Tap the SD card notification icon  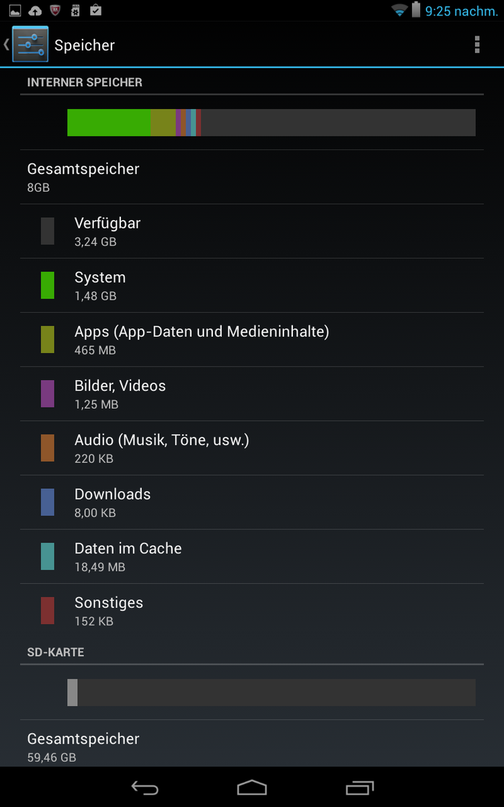coord(75,10)
